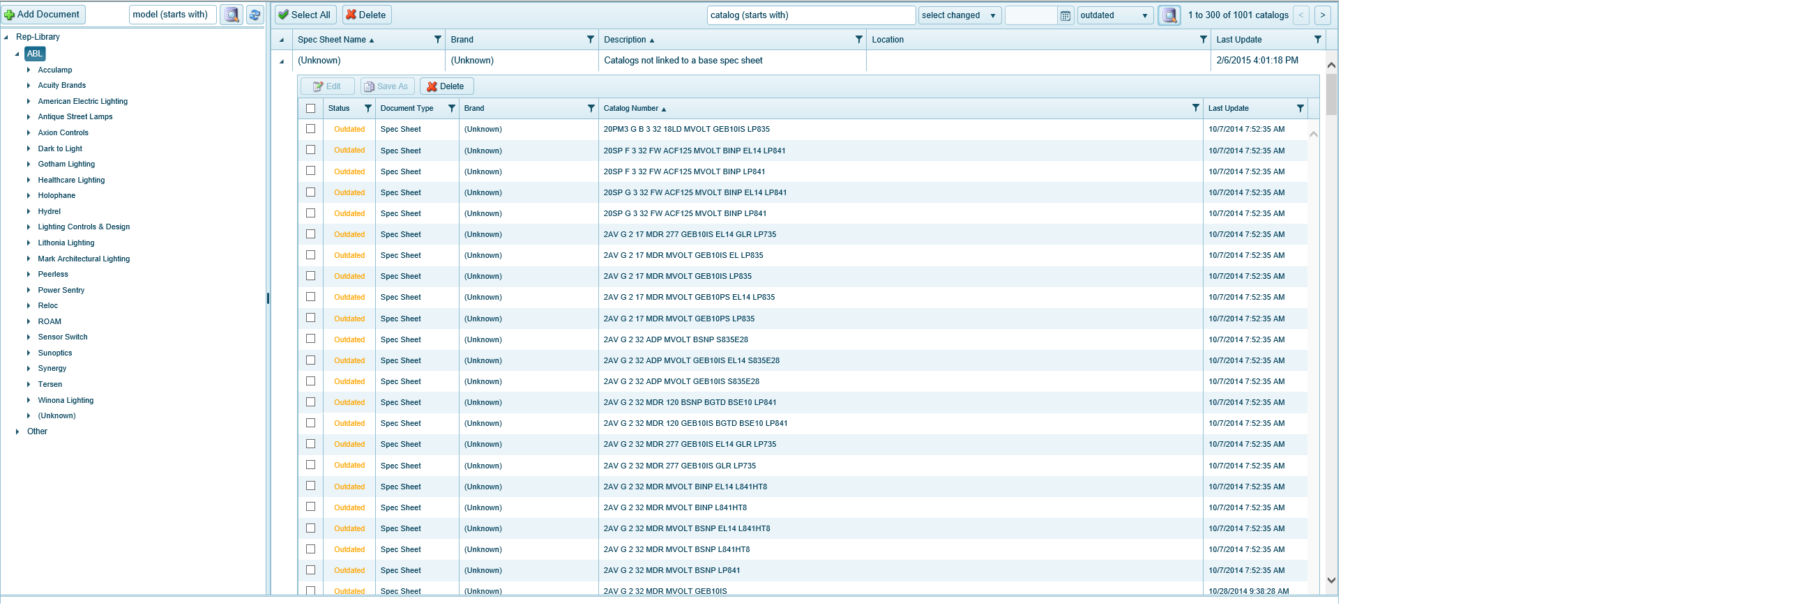
Task: Open filter for Document Type column
Action: pyautogui.click(x=451, y=109)
